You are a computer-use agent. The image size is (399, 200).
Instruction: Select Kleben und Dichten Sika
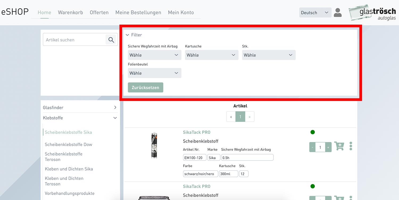click(69, 169)
